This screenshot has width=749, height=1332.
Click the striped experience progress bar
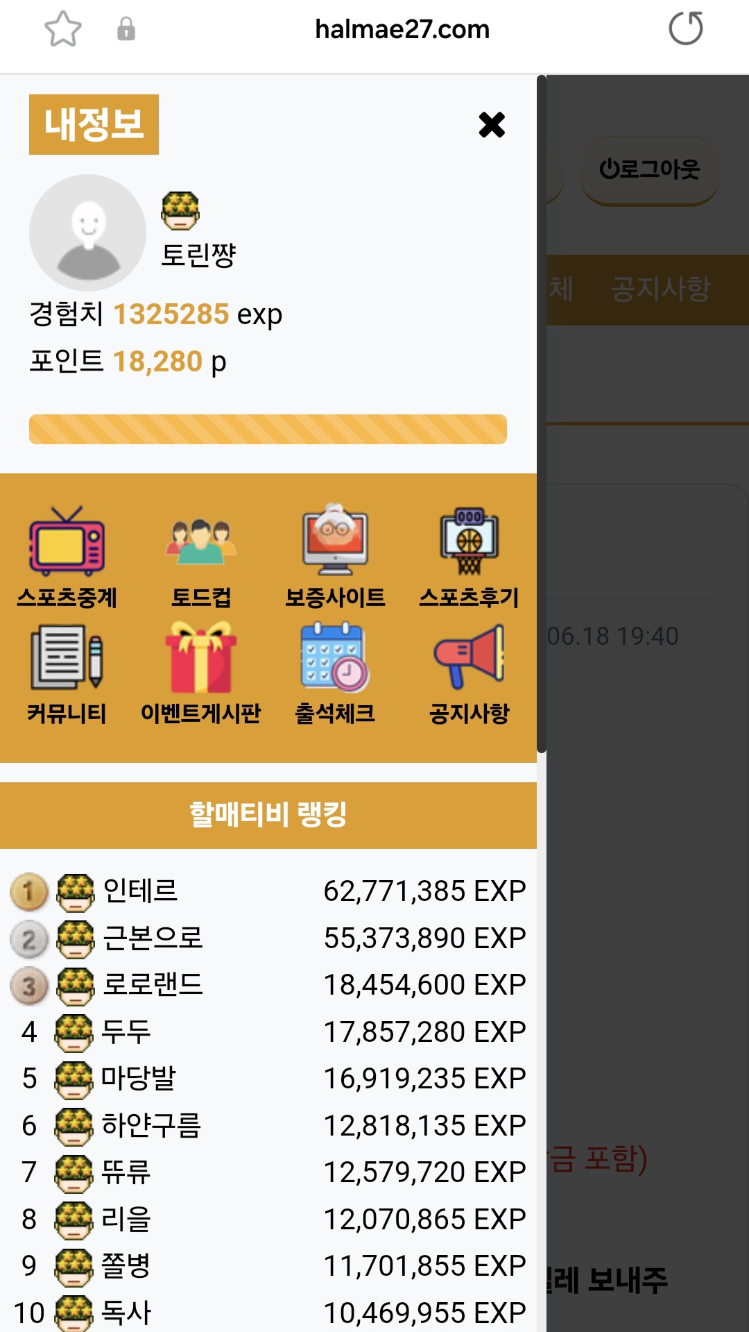[x=268, y=429]
